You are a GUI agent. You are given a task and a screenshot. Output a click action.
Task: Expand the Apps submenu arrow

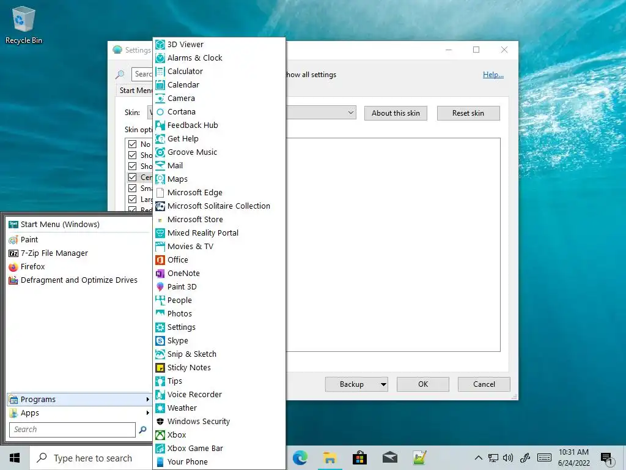point(147,413)
